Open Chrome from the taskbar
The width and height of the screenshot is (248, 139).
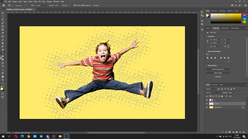tap(28, 136)
